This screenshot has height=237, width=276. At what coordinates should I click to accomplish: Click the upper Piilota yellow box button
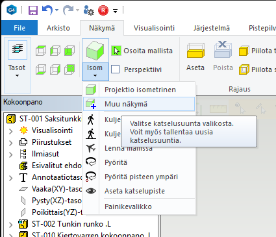[257, 51]
